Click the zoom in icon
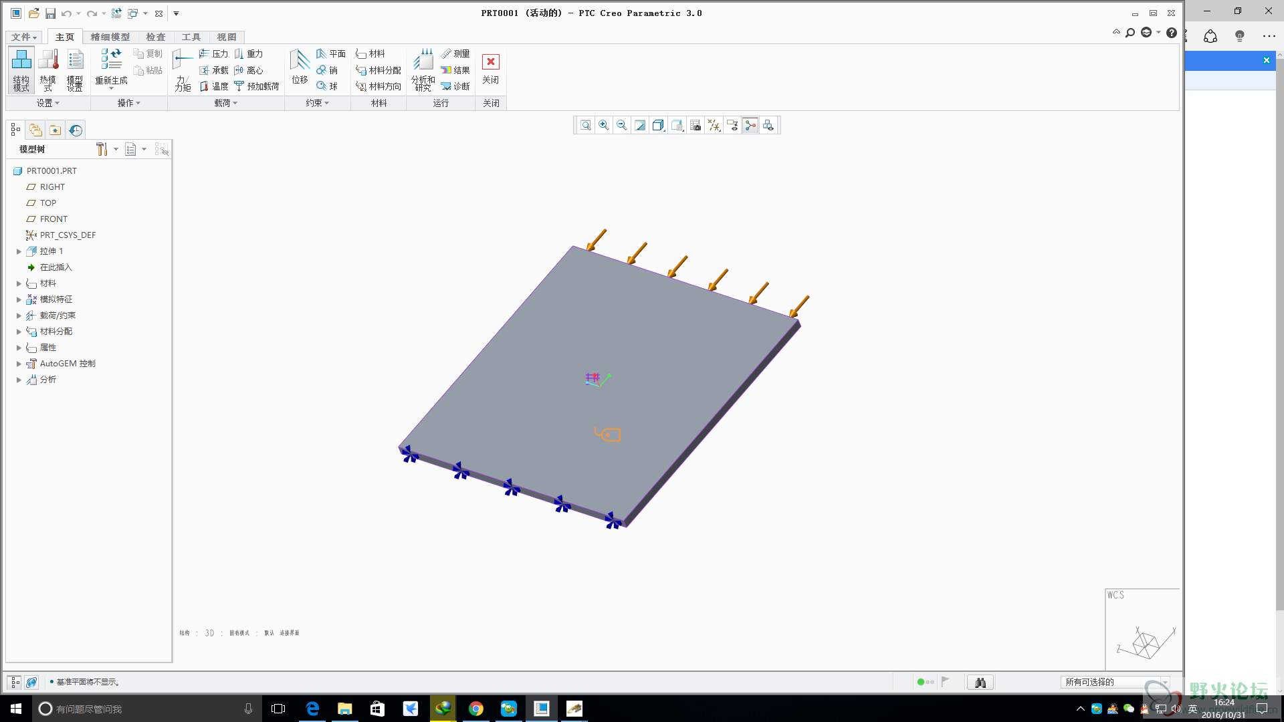Screen dimensions: 1284x722 click(x=604, y=125)
